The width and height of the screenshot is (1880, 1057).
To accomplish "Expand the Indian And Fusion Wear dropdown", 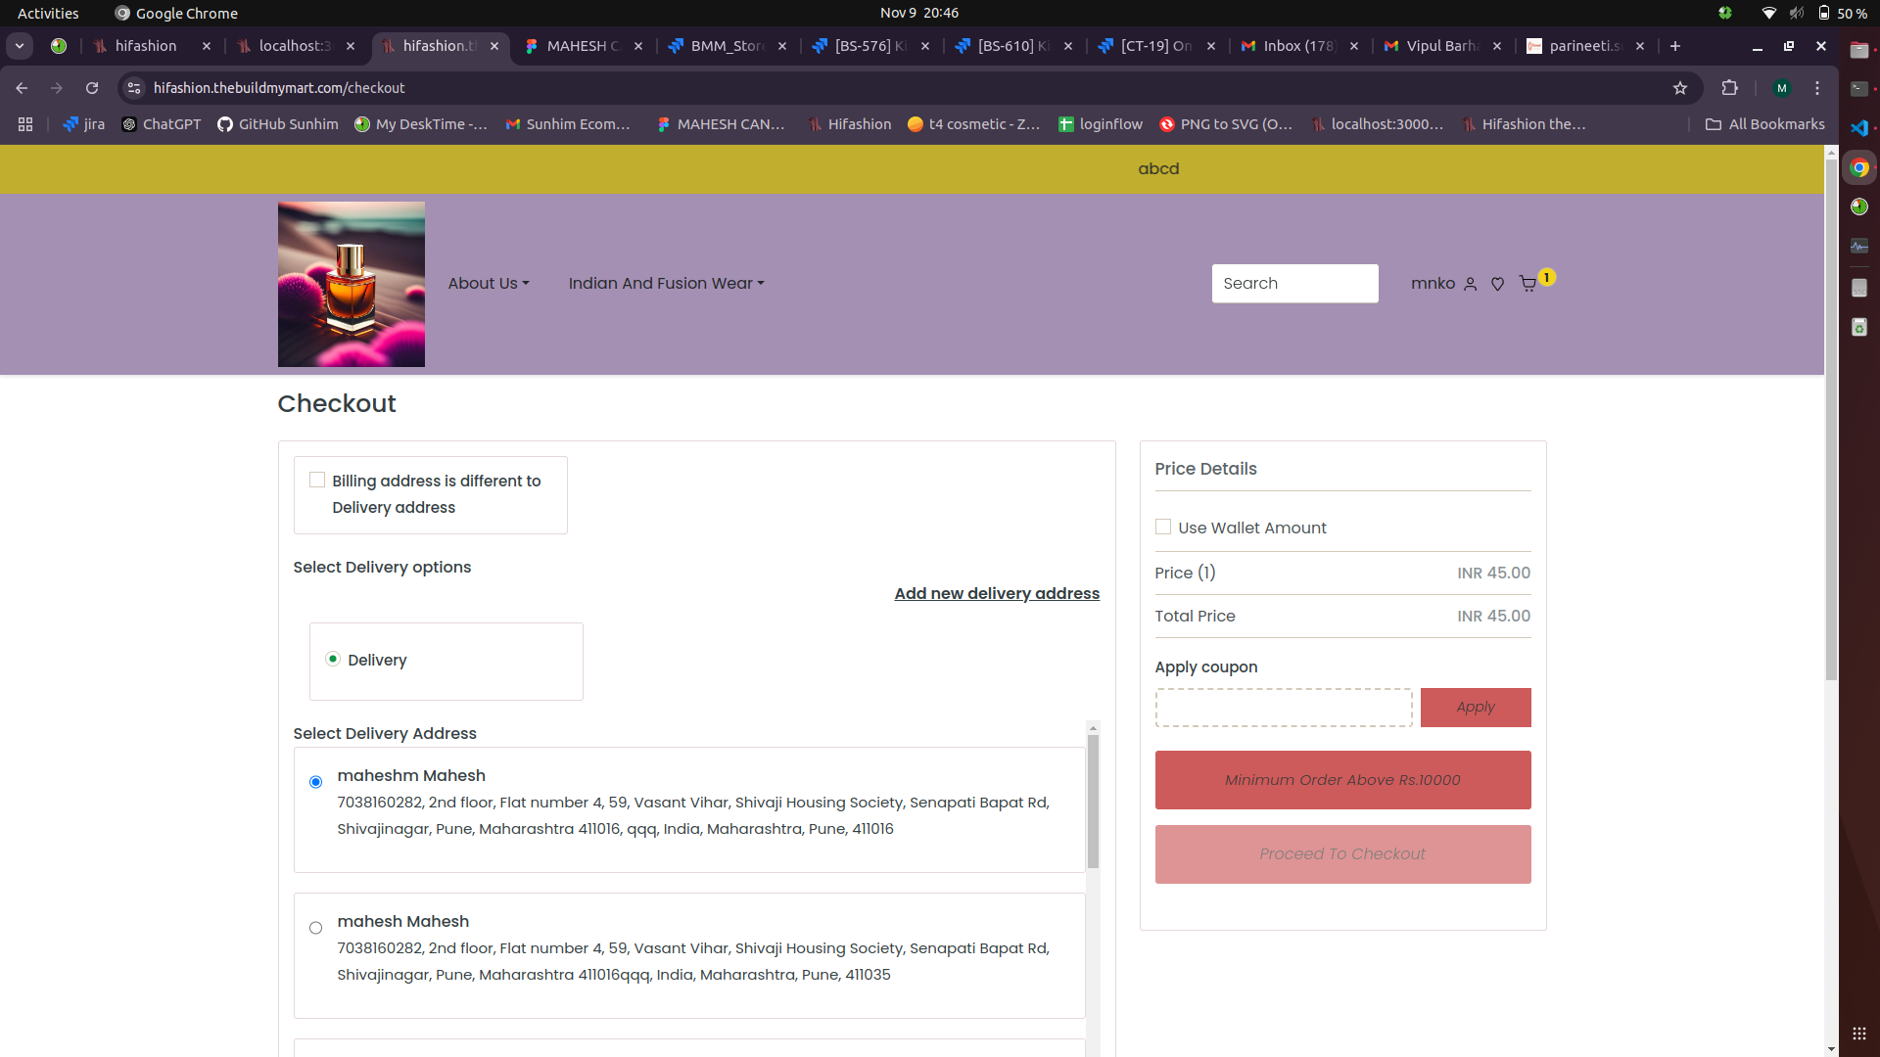I will pos(666,284).
